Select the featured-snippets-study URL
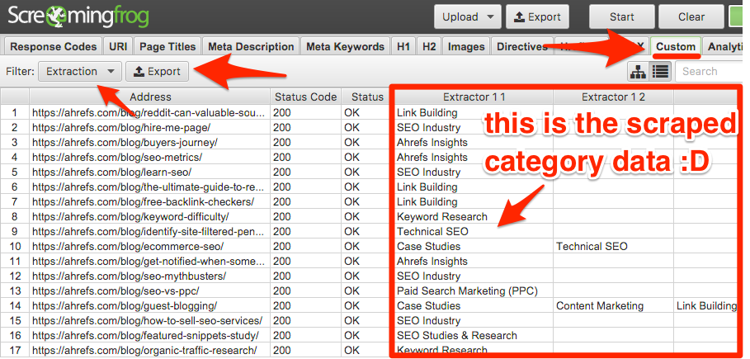Image resolution: width=750 pixels, height=359 pixels. pyautogui.click(x=145, y=336)
